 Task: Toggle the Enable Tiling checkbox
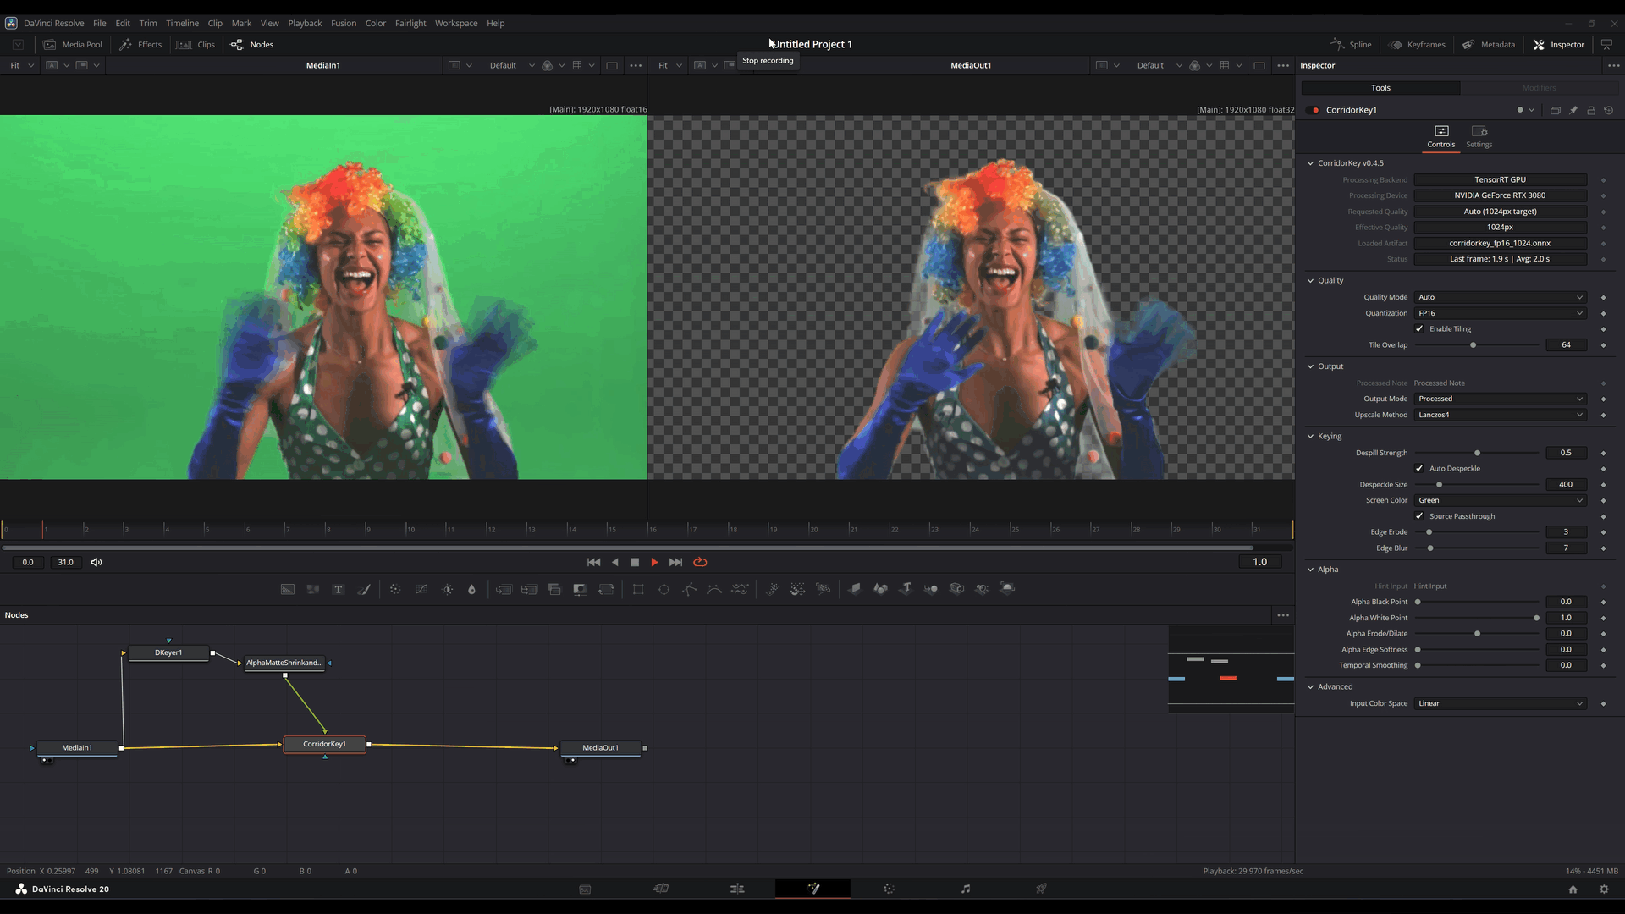1419,328
